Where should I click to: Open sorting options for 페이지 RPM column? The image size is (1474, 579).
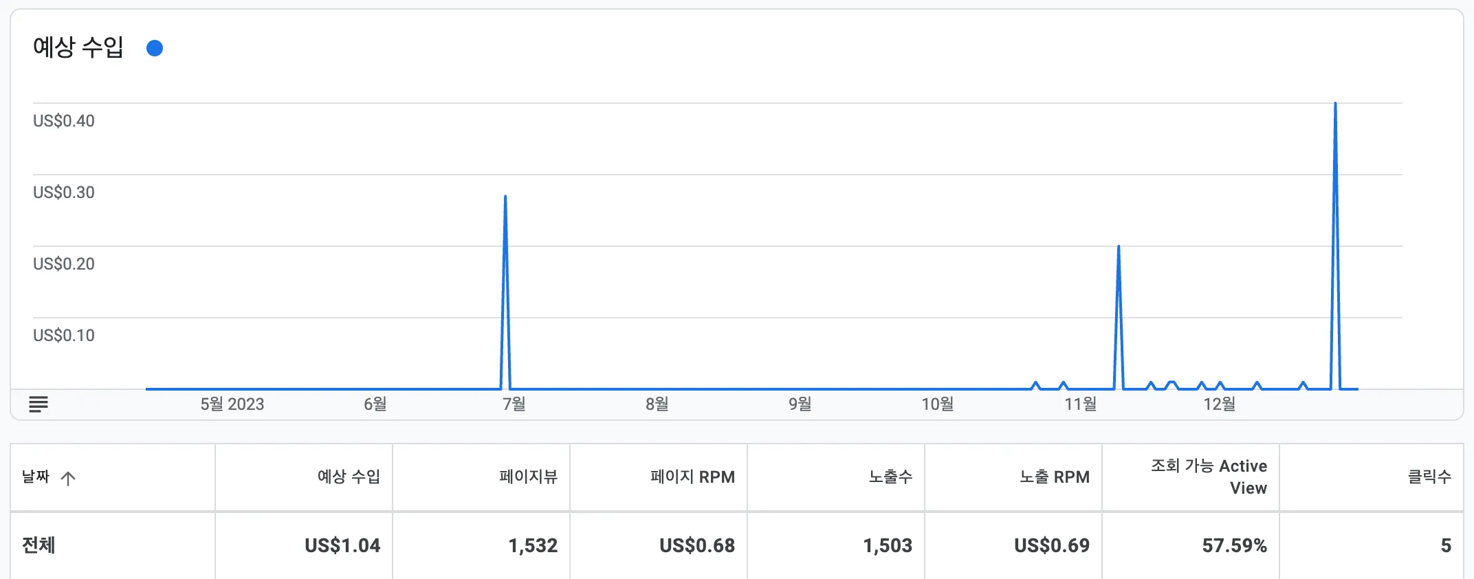tap(692, 477)
